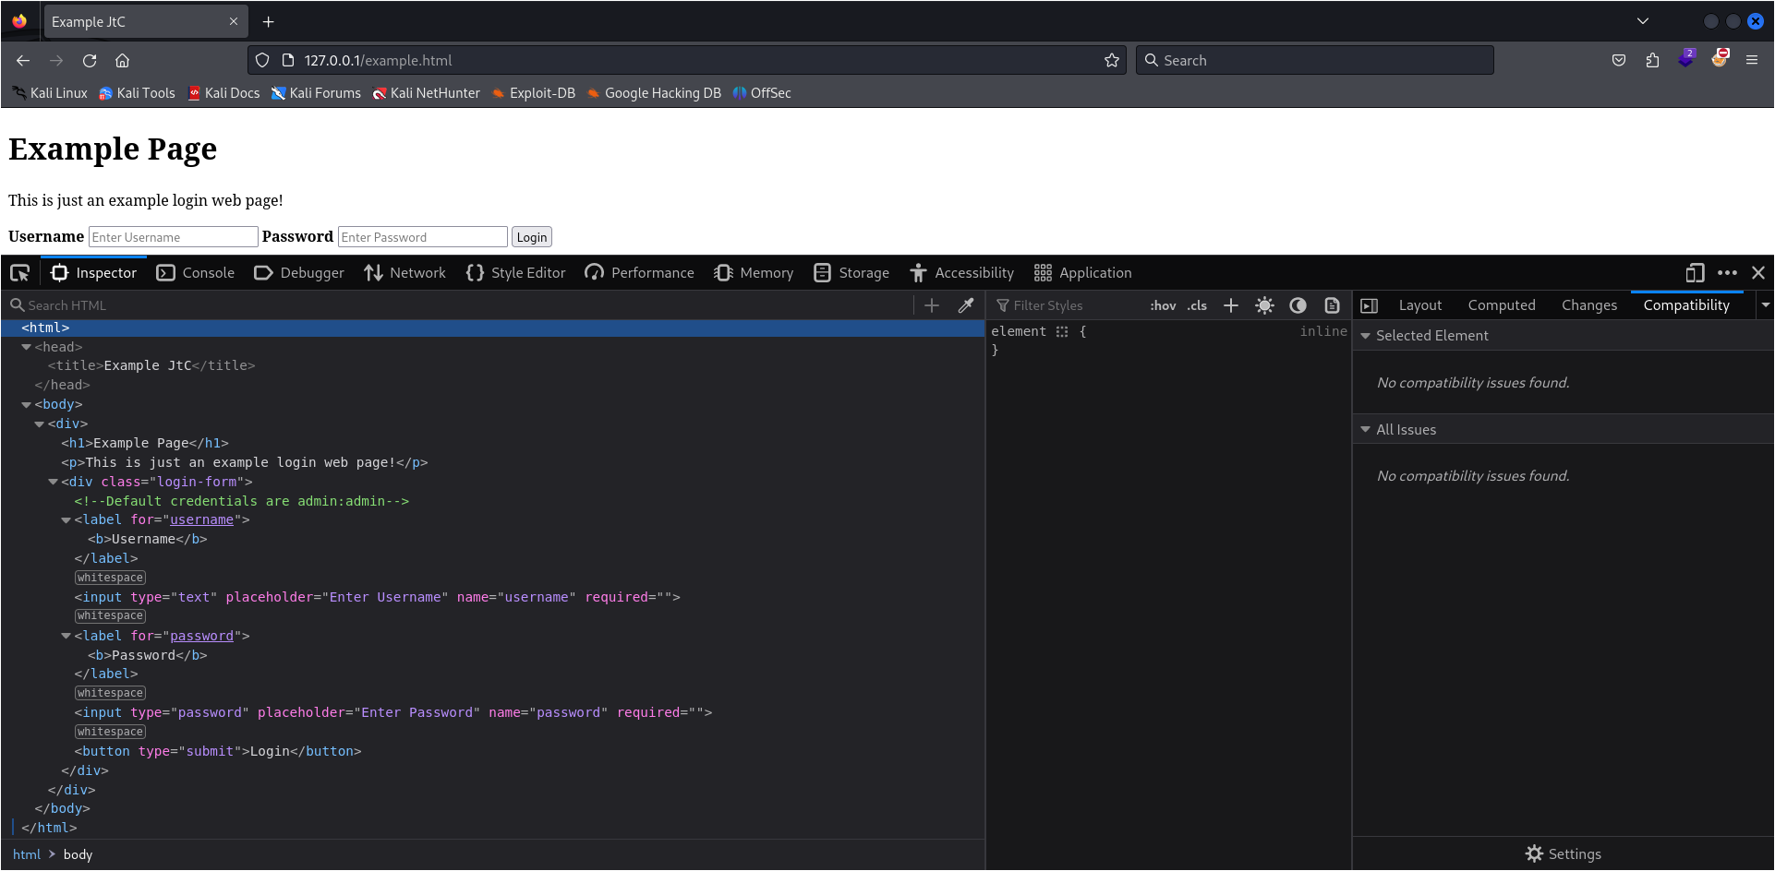
Task: Collapse the head element node
Action: 27,347
